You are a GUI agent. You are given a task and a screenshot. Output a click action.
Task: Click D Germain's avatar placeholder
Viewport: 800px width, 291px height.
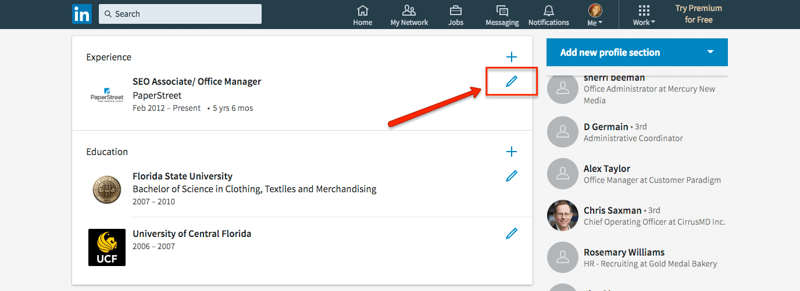[563, 132]
